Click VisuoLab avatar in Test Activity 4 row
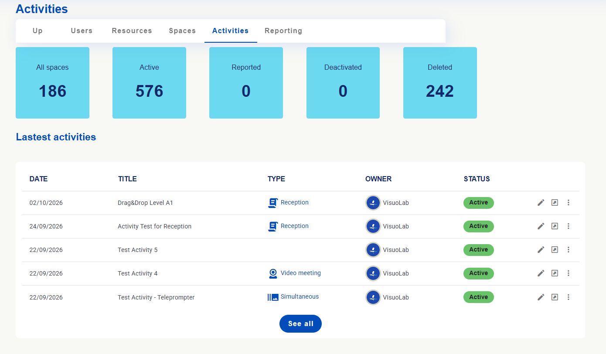The width and height of the screenshot is (606, 354). (373, 273)
